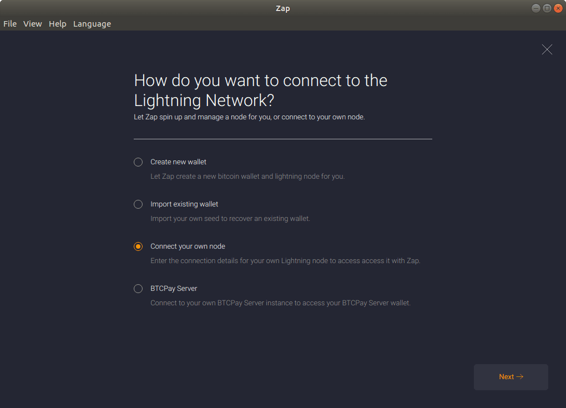This screenshot has width=566, height=408.
Task: Click the arrow icon inside the Next button
Action: (519, 376)
